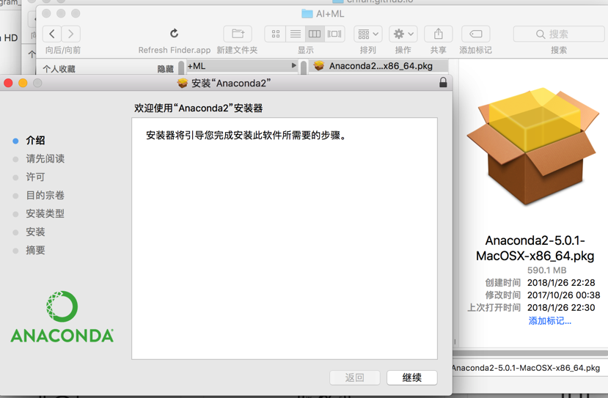608x398 pixels.
Task: Click the lock icon in installer title bar
Action: [443, 82]
